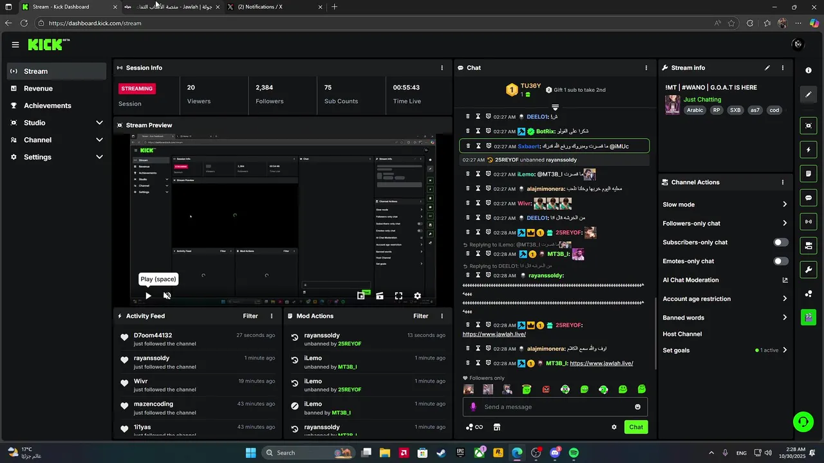Open the shop icon below the message box
The image size is (824, 463).
point(497,427)
